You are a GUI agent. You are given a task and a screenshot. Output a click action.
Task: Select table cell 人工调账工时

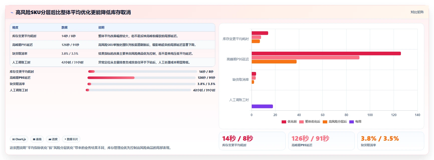coord(21,62)
